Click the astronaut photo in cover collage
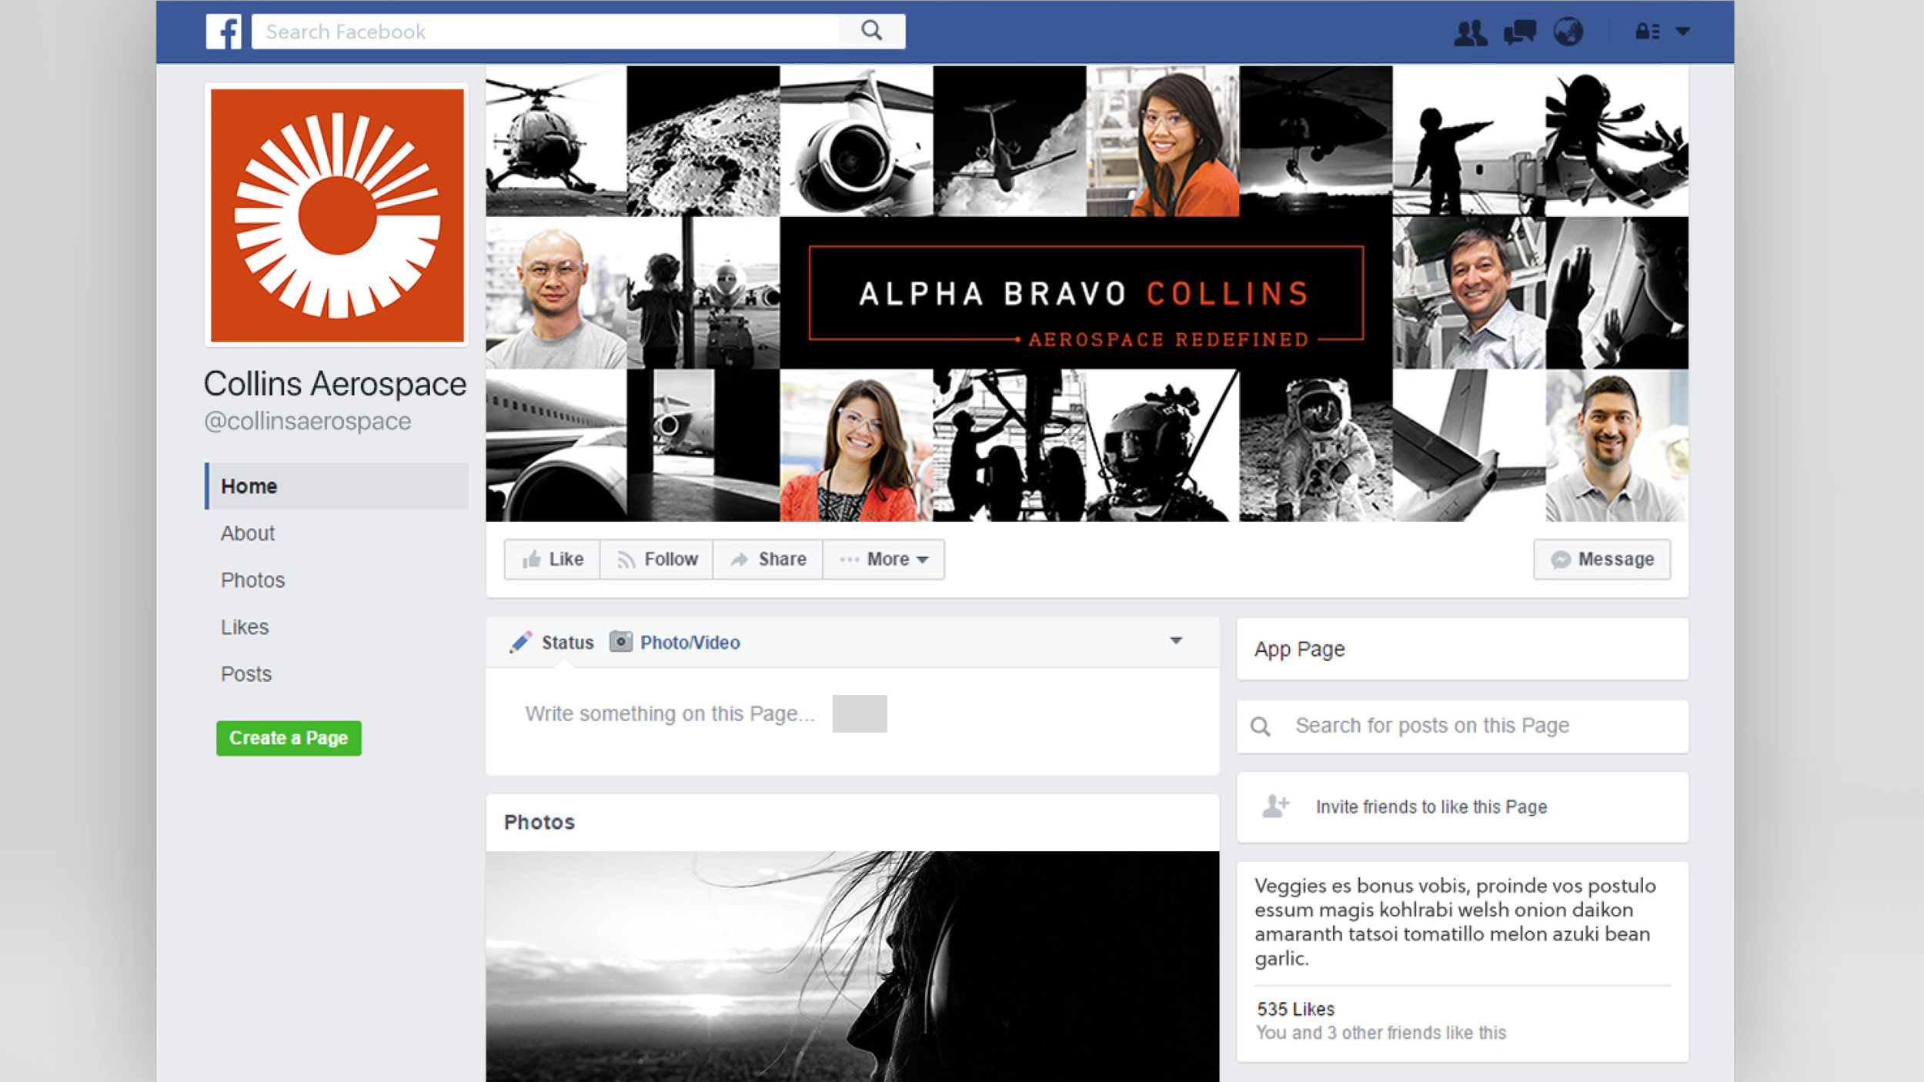1924x1082 pixels. click(x=1315, y=445)
